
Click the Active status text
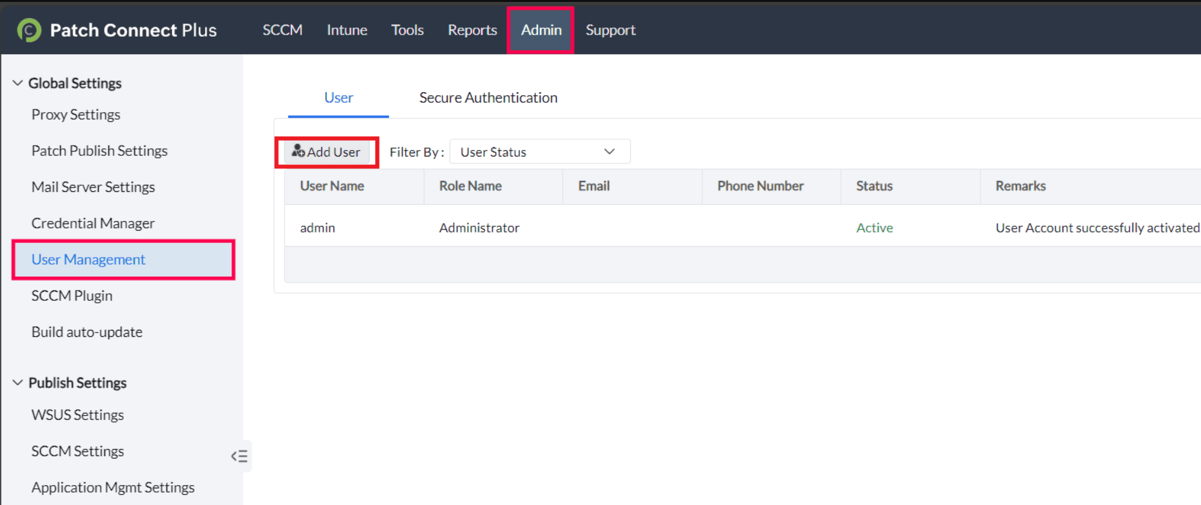(x=875, y=228)
